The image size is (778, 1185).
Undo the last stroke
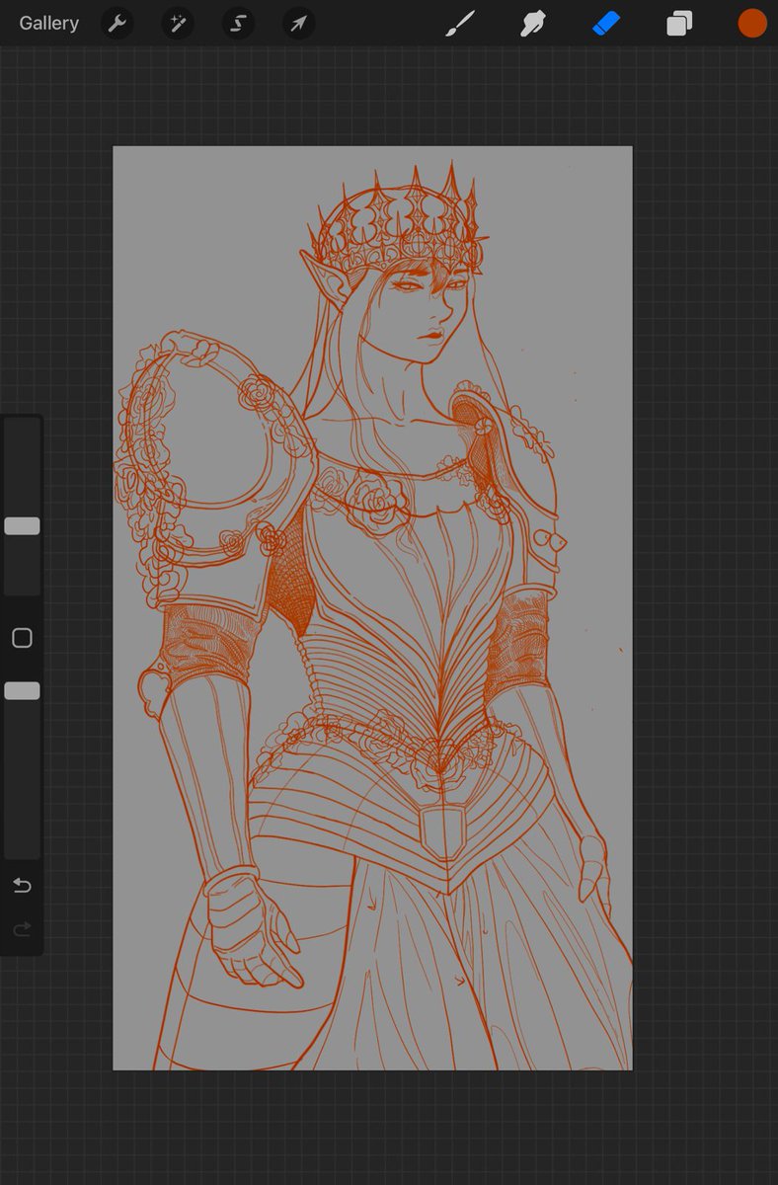[22, 885]
